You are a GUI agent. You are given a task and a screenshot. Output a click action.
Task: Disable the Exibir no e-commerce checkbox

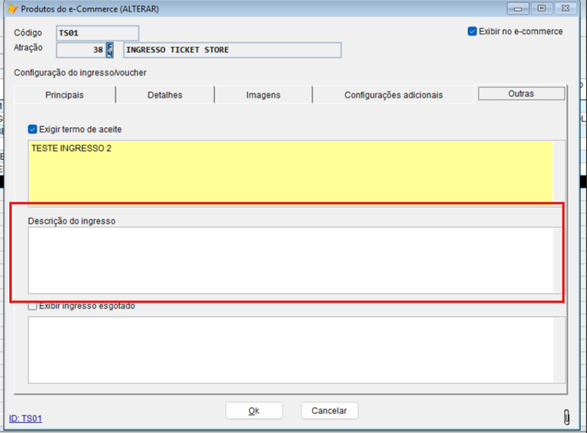coord(472,31)
